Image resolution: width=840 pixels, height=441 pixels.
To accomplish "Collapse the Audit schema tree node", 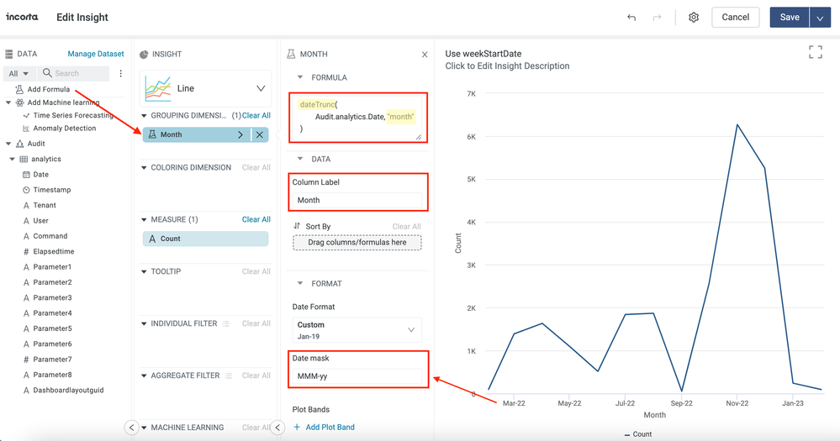I will click(8, 144).
